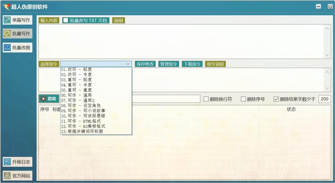Select 01.改写 - 轻度 option
This screenshot has width=335, height=183.
[96, 70]
